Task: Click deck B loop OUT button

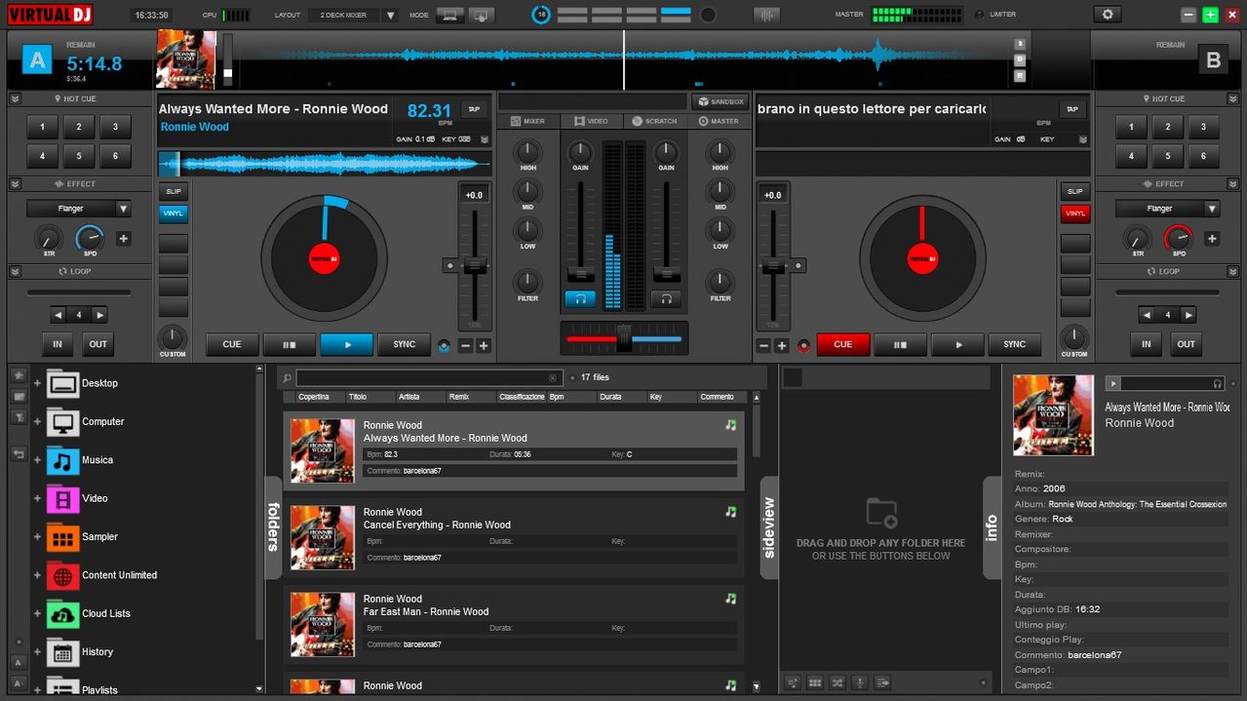Action: pos(1187,344)
